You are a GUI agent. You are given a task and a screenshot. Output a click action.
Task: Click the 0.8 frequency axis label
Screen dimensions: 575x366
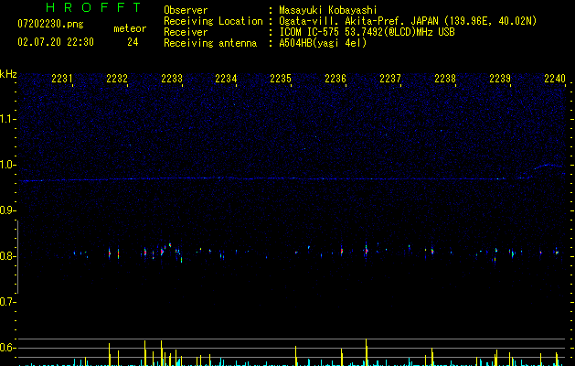click(7, 256)
